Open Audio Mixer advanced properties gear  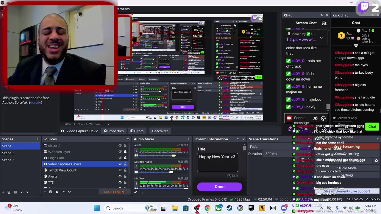pyautogui.click(x=135, y=192)
